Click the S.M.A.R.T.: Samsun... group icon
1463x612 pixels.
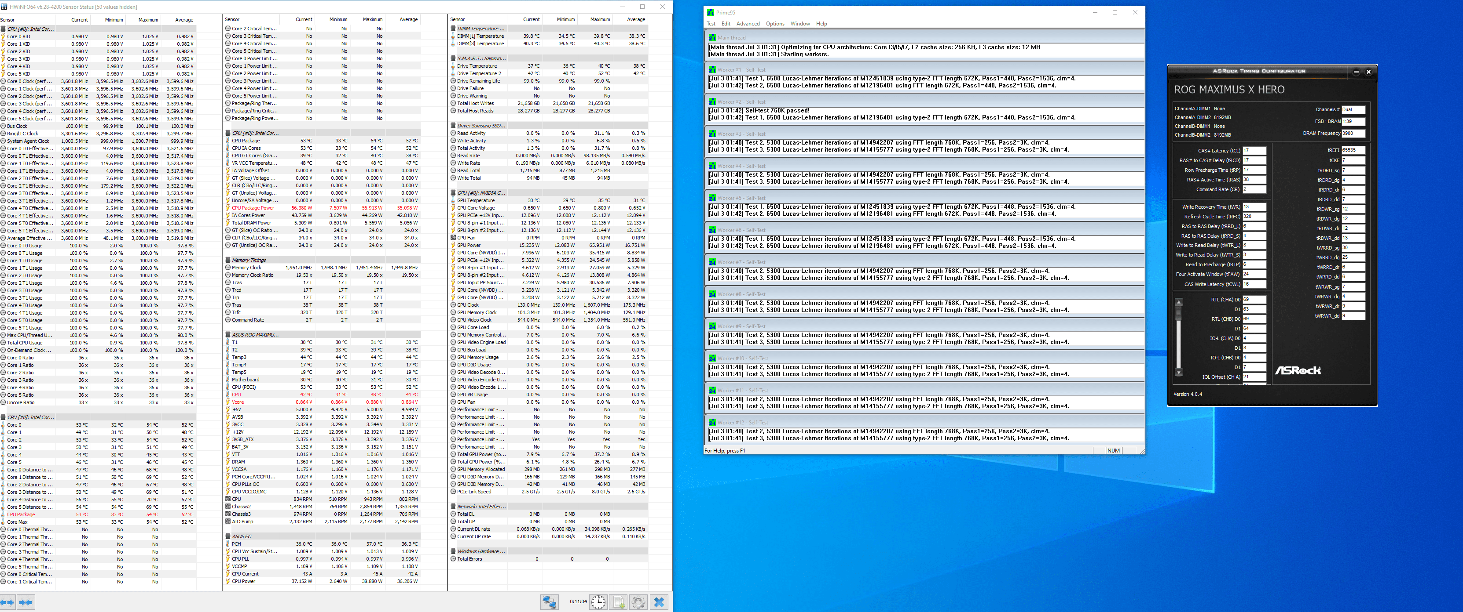point(453,58)
